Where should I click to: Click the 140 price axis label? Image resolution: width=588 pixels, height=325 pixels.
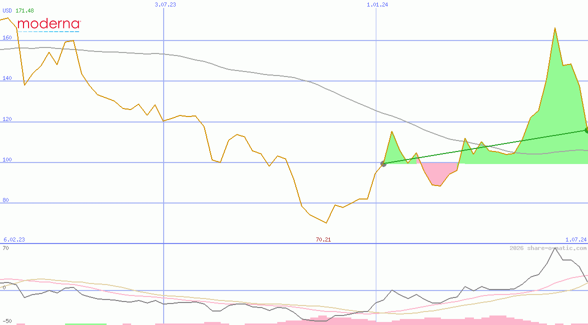coord(8,78)
